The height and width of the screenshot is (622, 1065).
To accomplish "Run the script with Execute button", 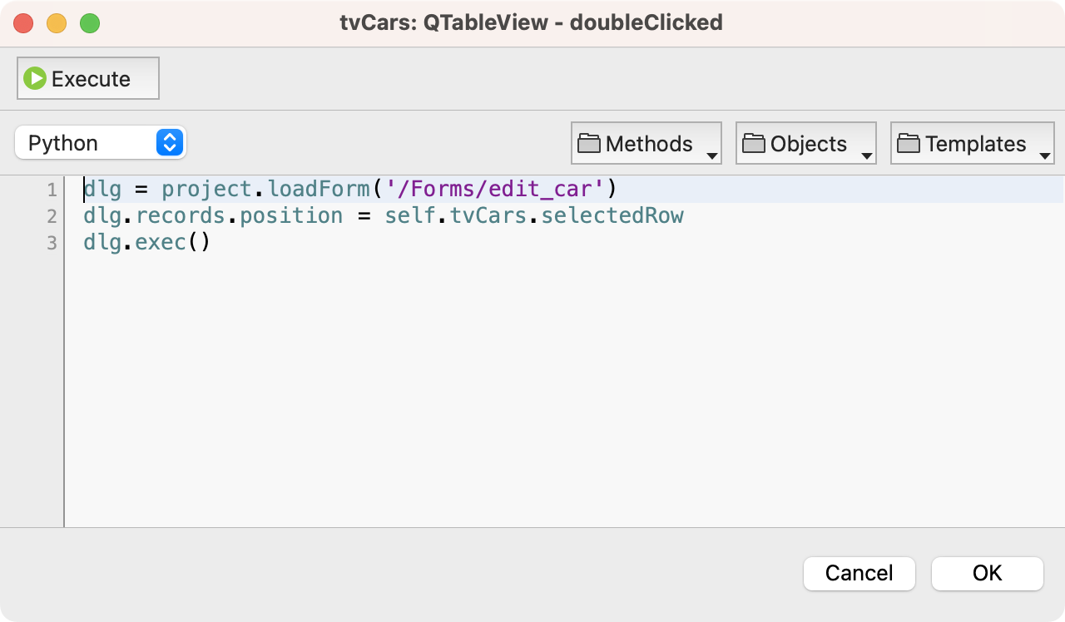I will pos(88,78).
